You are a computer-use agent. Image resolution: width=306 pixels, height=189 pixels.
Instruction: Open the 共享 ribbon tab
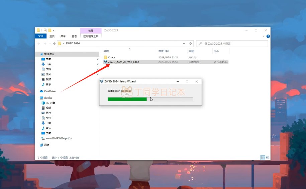tap(63, 36)
